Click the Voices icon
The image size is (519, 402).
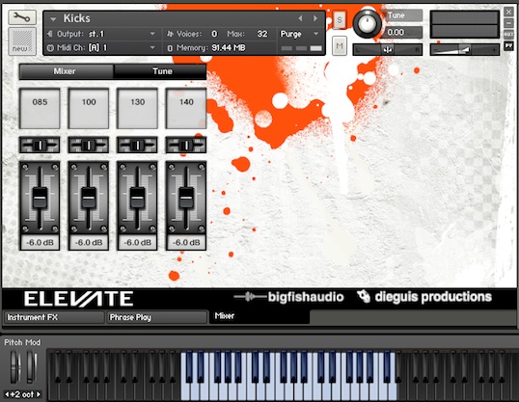pyautogui.click(x=170, y=34)
